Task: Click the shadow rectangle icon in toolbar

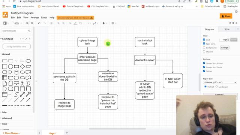Action: tap(80, 23)
